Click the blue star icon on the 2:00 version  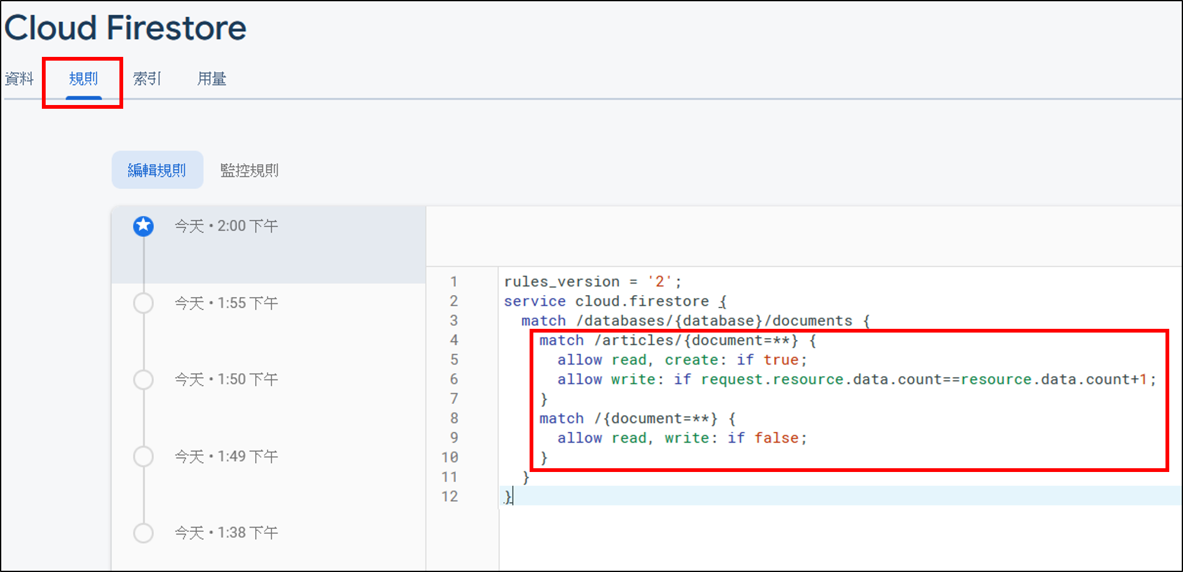tap(143, 226)
